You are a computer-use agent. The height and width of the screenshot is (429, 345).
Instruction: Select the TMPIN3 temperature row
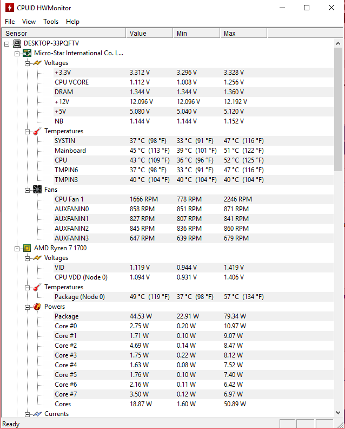tap(194, 180)
